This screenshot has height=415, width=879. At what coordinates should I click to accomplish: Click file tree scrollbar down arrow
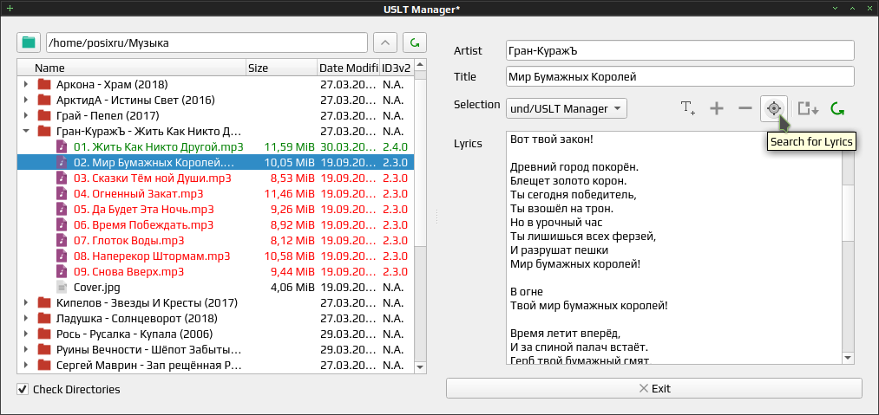pyautogui.click(x=421, y=366)
